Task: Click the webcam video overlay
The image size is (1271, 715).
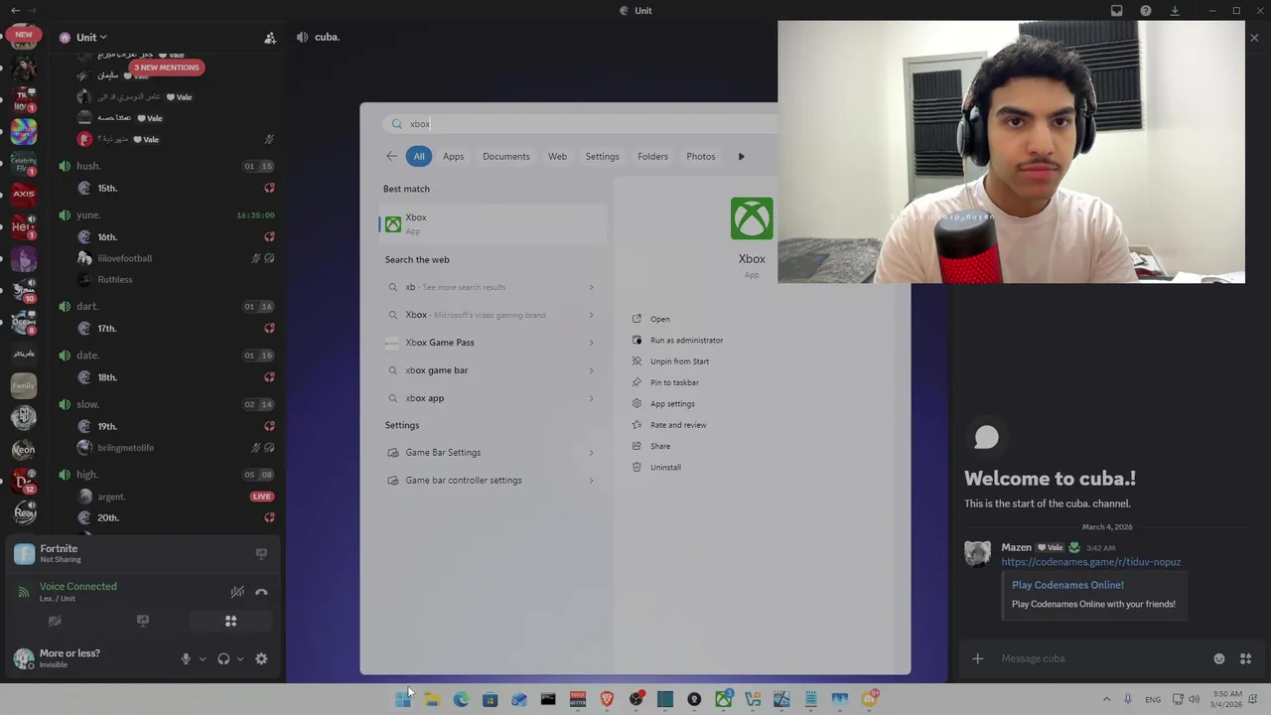Action: (x=1011, y=152)
